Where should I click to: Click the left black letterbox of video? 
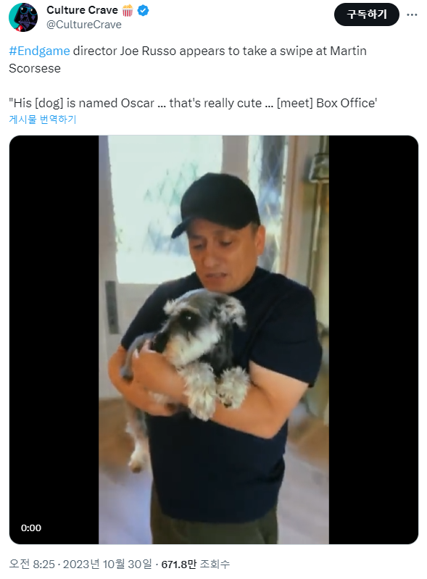tap(54, 340)
